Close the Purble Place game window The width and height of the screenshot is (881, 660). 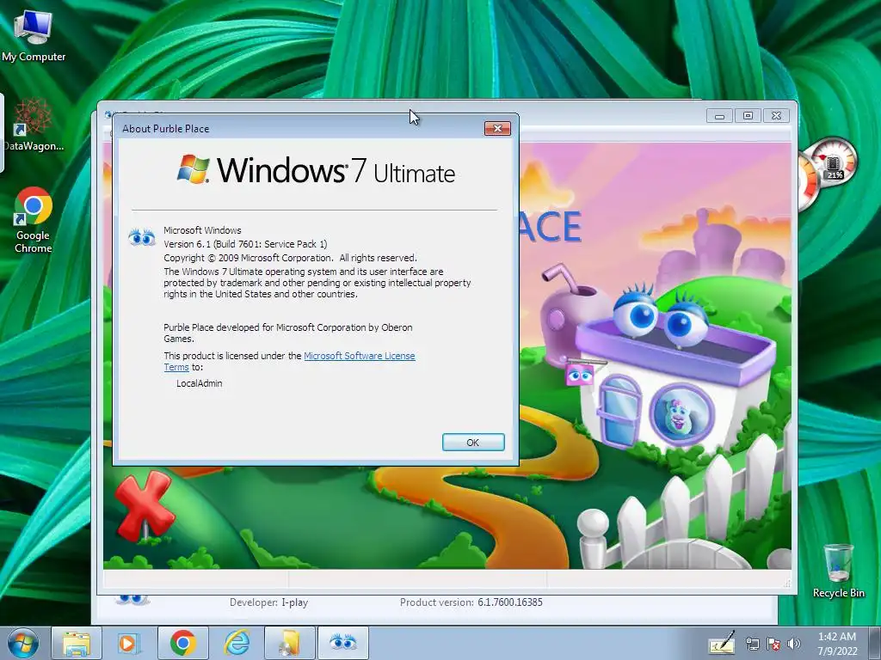point(777,116)
